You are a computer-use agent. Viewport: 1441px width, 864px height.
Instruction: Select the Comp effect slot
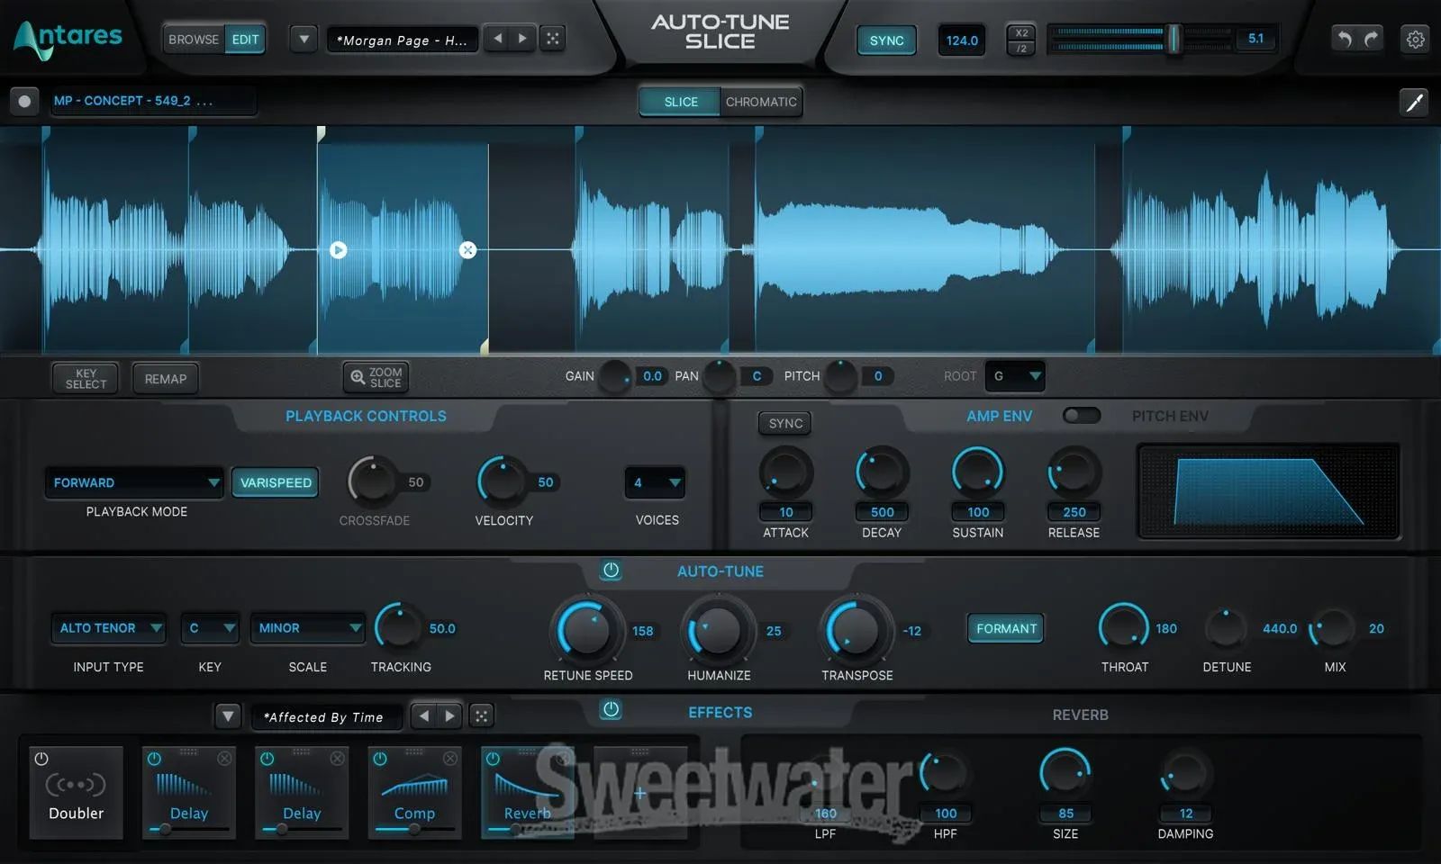click(414, 792)
